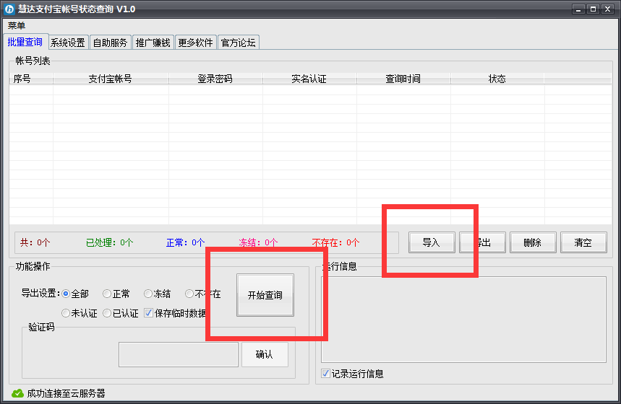The image size is (621, 404).
Task: Sort by the 支付宝帐号 column header
Action: [110, 79]
